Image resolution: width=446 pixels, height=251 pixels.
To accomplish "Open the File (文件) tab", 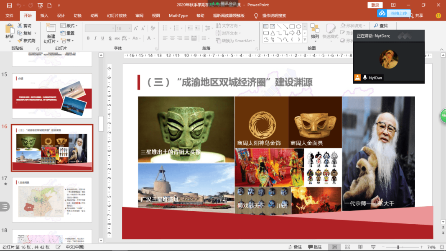I will pyautogui.click(x=9, y=15).
